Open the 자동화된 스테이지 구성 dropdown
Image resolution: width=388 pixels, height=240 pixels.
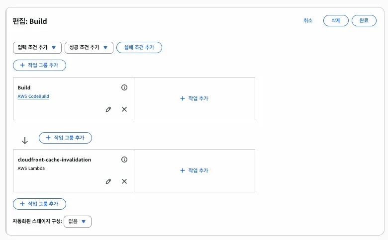coord(78,222)
